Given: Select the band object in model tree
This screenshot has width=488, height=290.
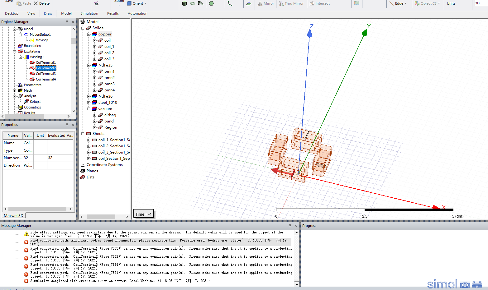Looking at the screenshot, I should coord(109,121).
